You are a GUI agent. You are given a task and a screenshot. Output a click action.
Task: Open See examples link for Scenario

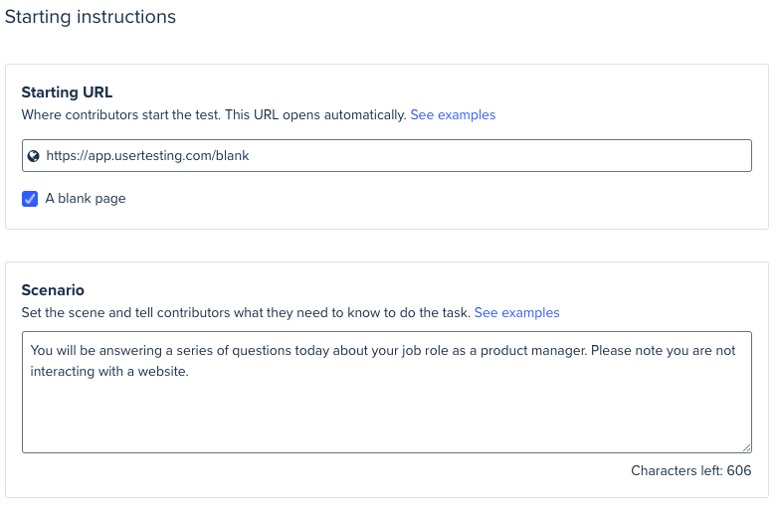pos(516,313)
